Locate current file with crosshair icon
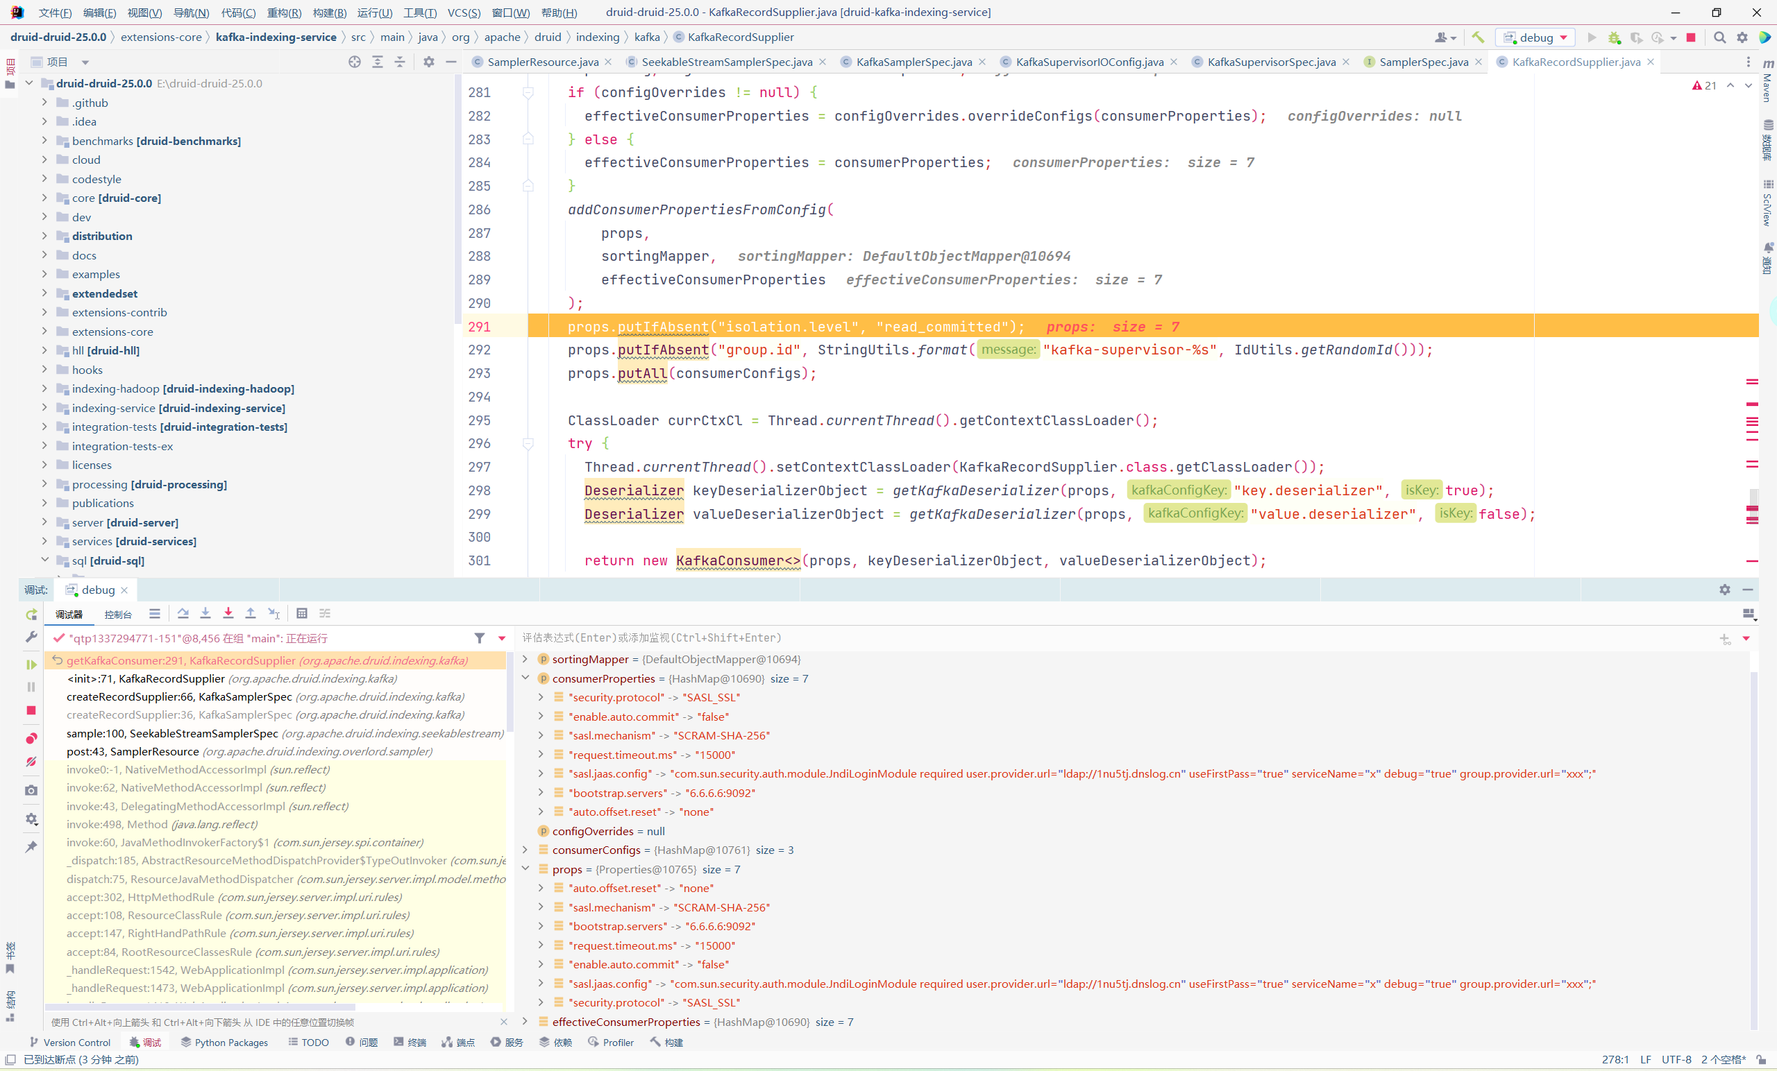Image resolution: width=1777 pixels, height=1071 pixels. 354,62
